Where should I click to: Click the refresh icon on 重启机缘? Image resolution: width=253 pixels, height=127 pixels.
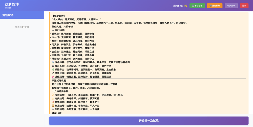coord(210,6)
